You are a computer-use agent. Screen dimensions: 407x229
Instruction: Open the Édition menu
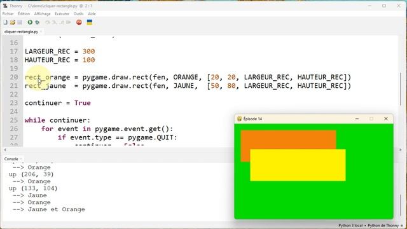(x=24, y=14)
